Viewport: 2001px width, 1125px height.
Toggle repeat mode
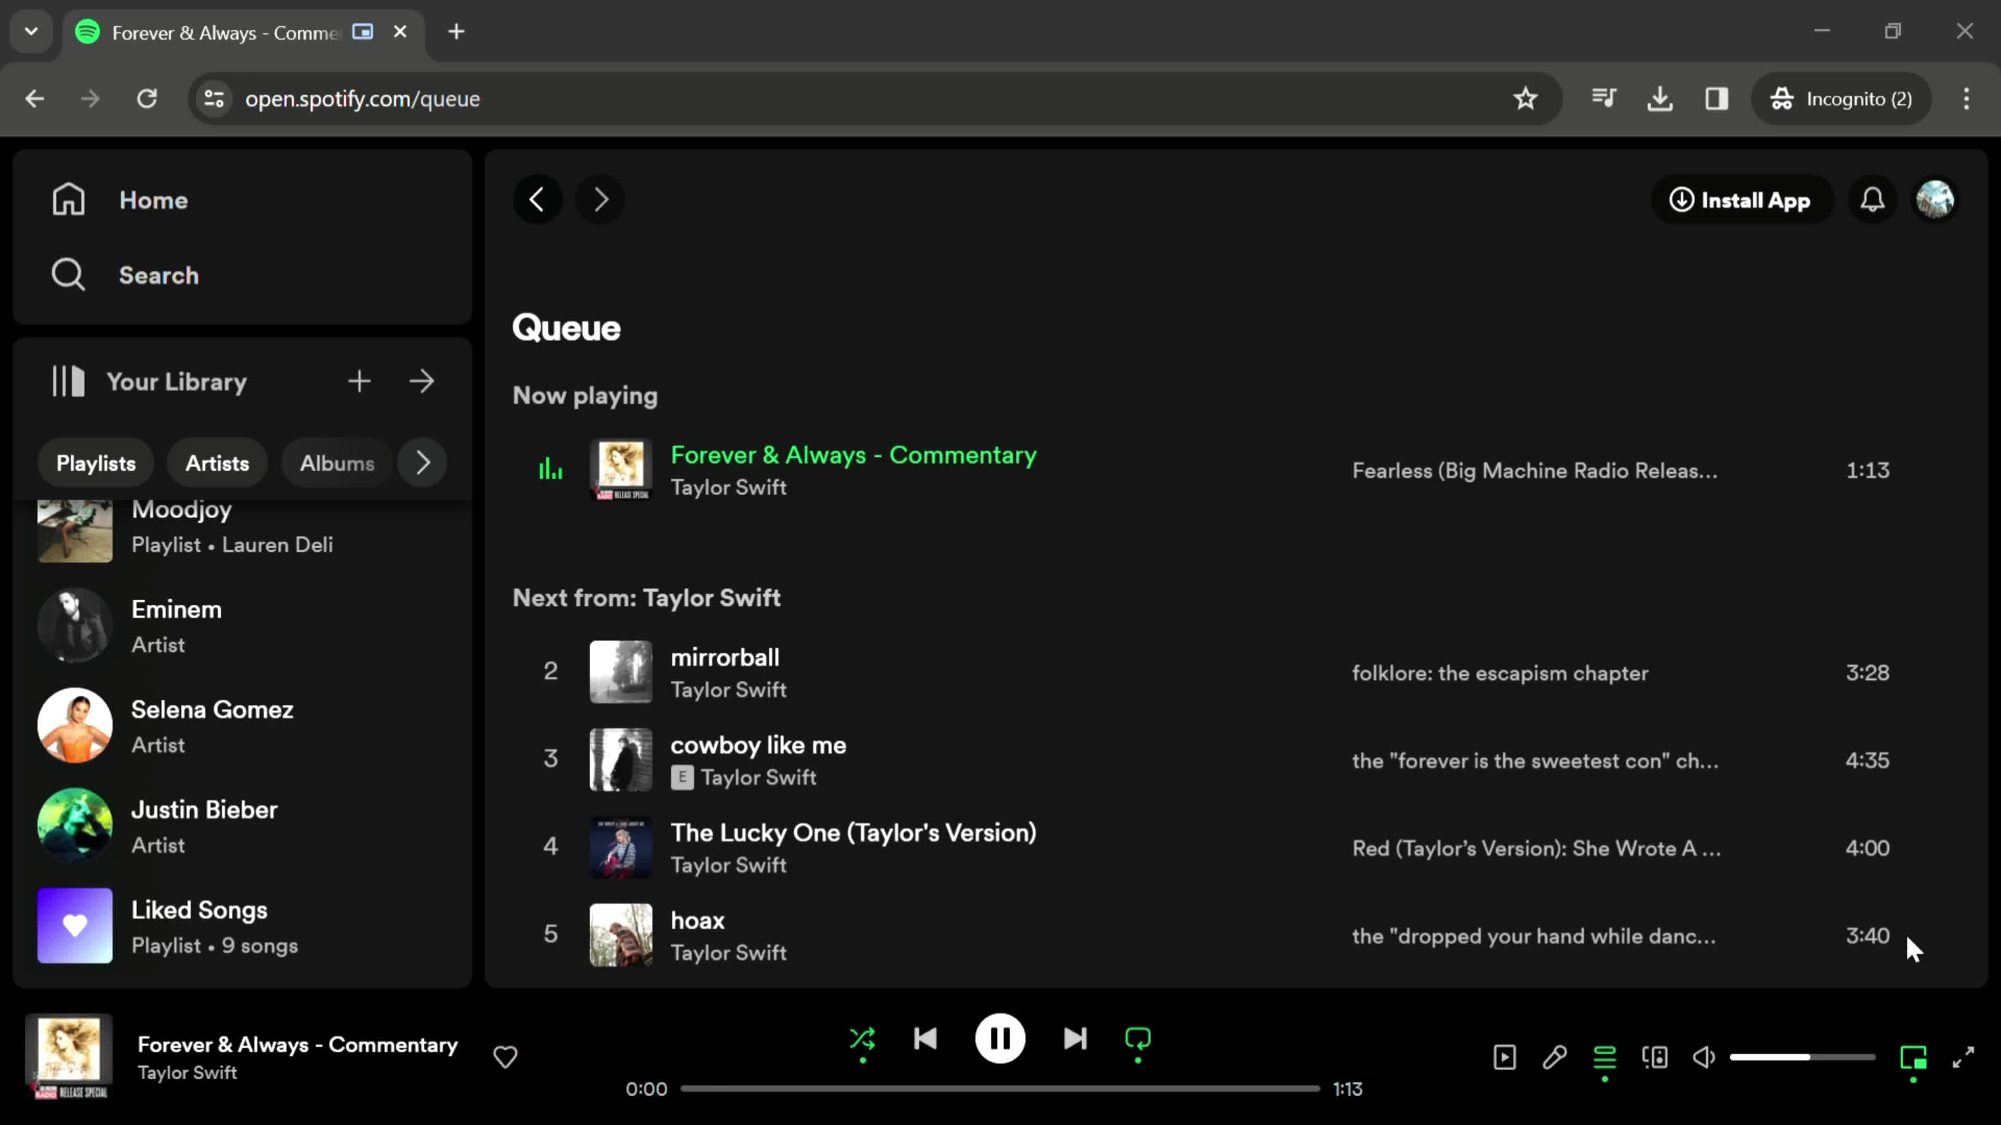[x=1138, y=1039]
